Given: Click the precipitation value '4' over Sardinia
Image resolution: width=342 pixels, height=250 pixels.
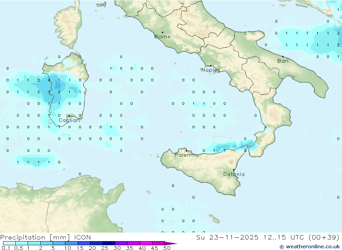Looking at the screenshot, I should [49, 80].
